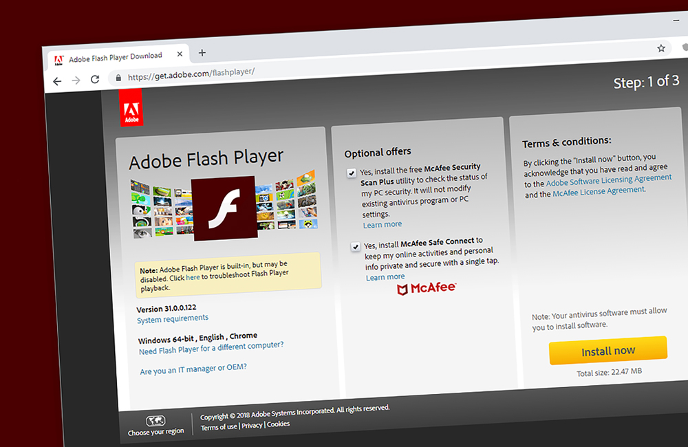Click Step: 1 of 3 indicator
The width and height of the screenshot is (688, 447).
tap(646, 82)
